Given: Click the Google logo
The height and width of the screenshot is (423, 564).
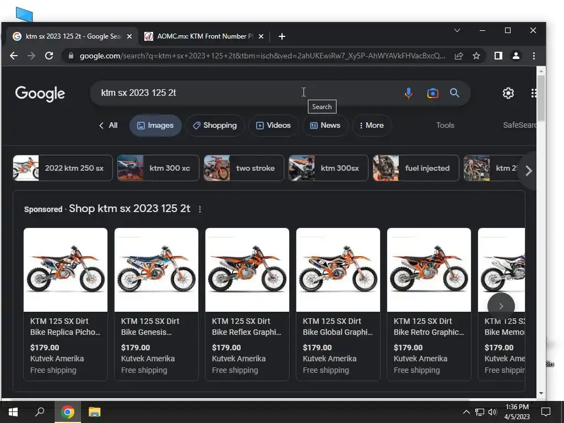Looking at the screenshot, I should pyautogui.click(x=40, y=94).
